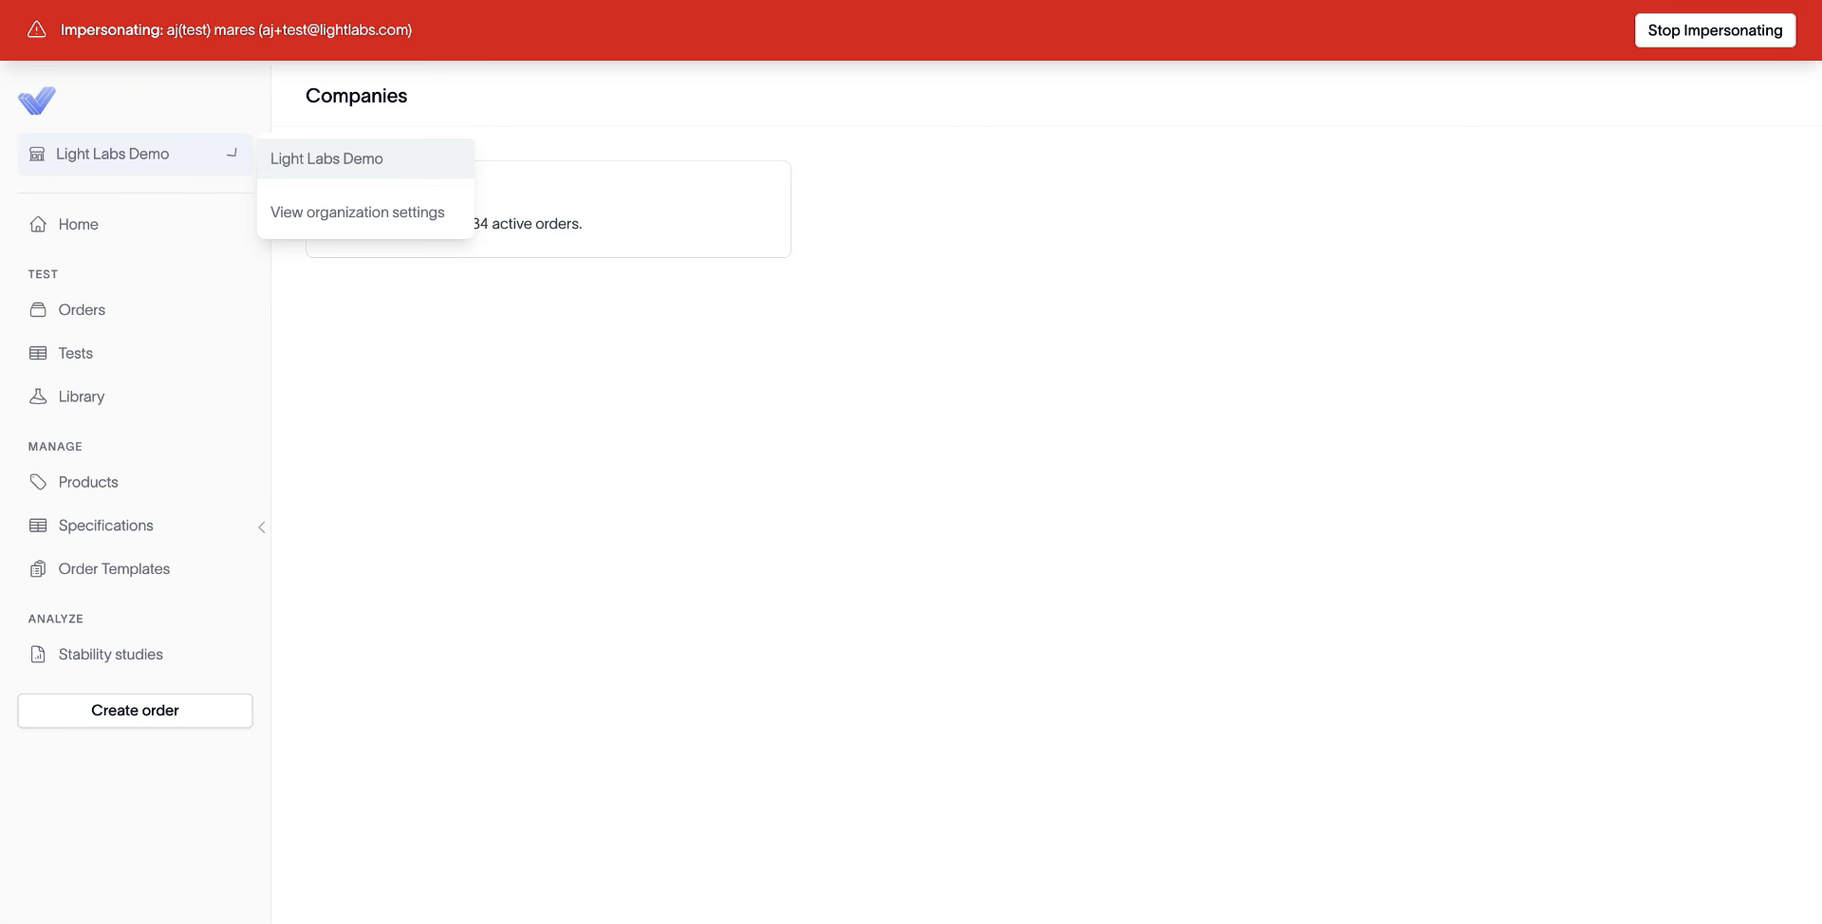The width and height of the screenshot is (1822, 924).
Task: Click the Companies page heading
Action: pos(356,96)
